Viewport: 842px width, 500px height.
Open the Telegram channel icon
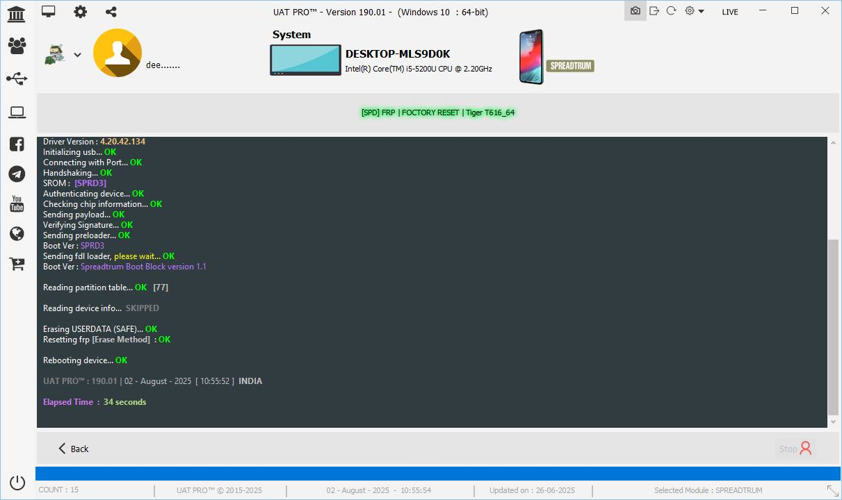17,174
